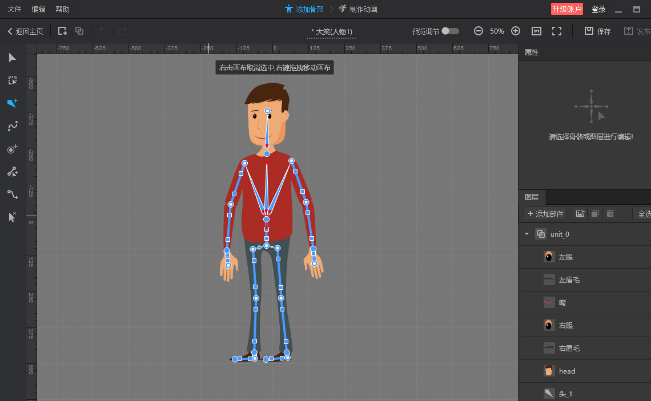Image resolution: width=651 pixels, height=401 pixels.
Task: Click the delete-selection cursor tool
Action: pyautogui.click(x=13, y=217)
